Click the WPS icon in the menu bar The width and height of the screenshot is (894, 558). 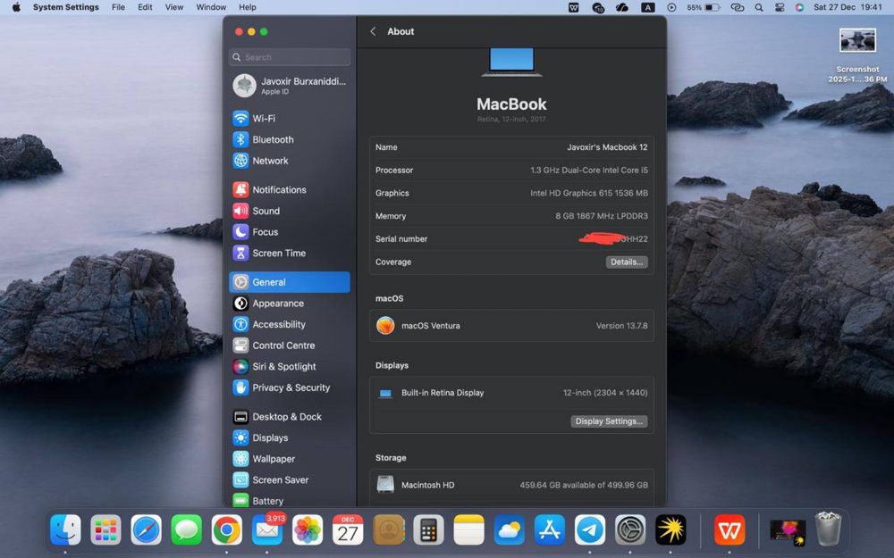pyautogui.click(x=574, y=7)
